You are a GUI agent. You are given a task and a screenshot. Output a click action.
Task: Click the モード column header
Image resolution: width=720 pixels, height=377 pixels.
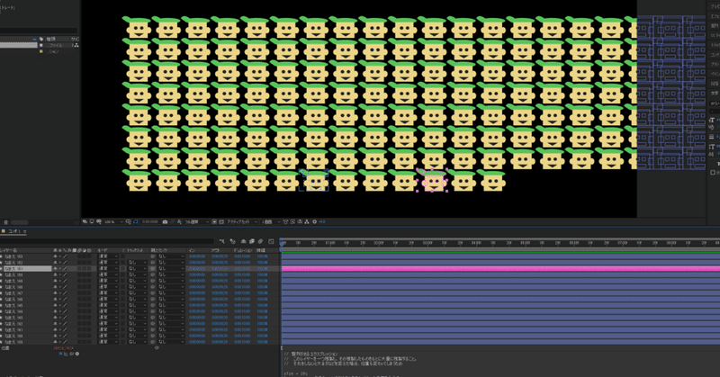click(x=103, y=250)
